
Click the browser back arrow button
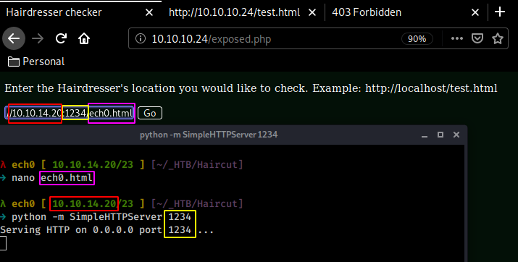tap(14, 38)
